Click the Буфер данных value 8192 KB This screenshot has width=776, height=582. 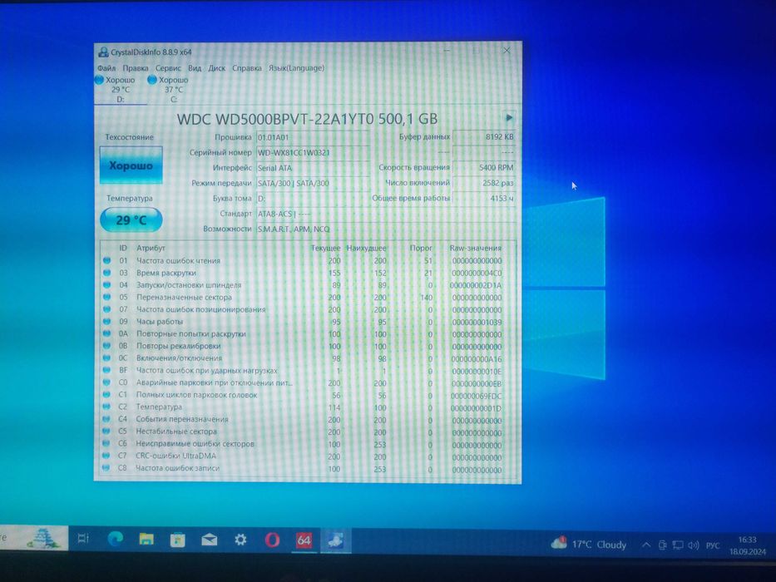pos(484,136)
